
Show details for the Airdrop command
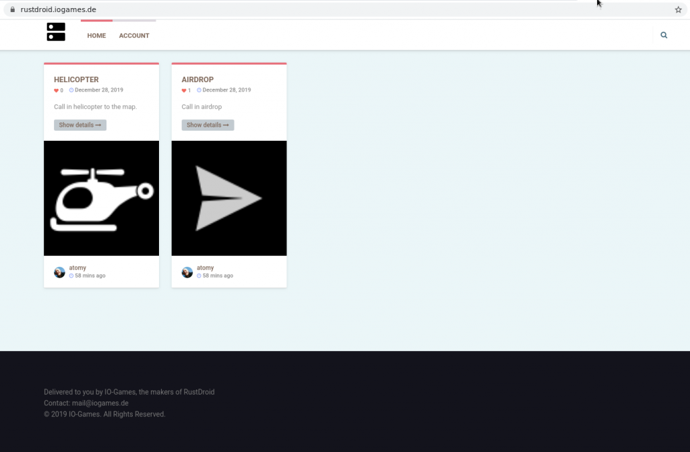tap(208, 125)
